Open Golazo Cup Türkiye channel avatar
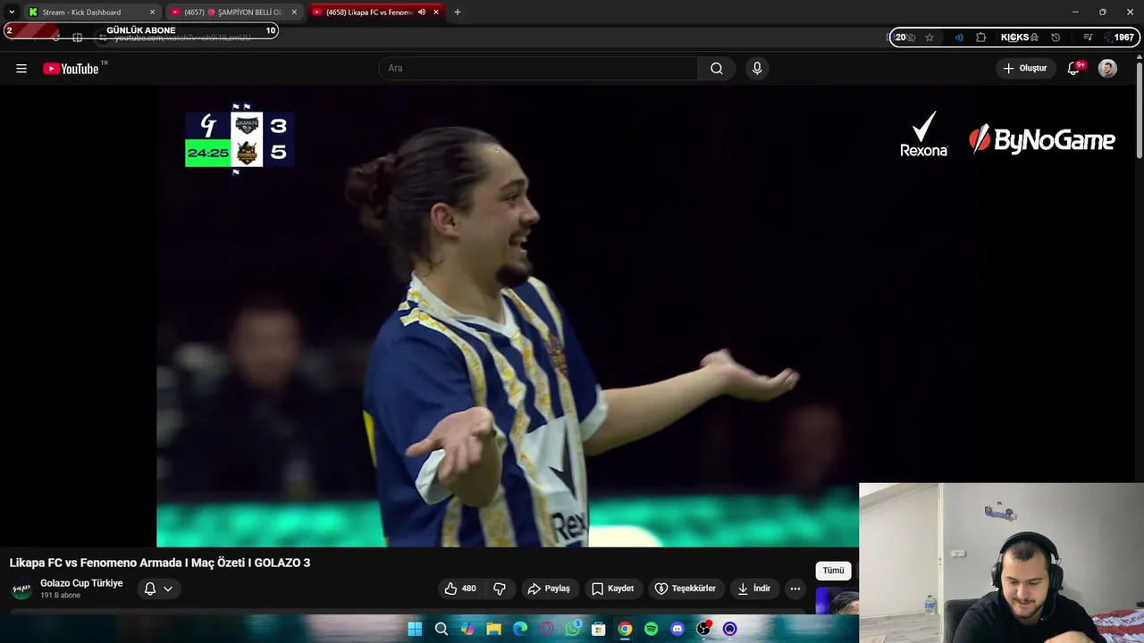The image size is (1144, 643). (21, 589)
